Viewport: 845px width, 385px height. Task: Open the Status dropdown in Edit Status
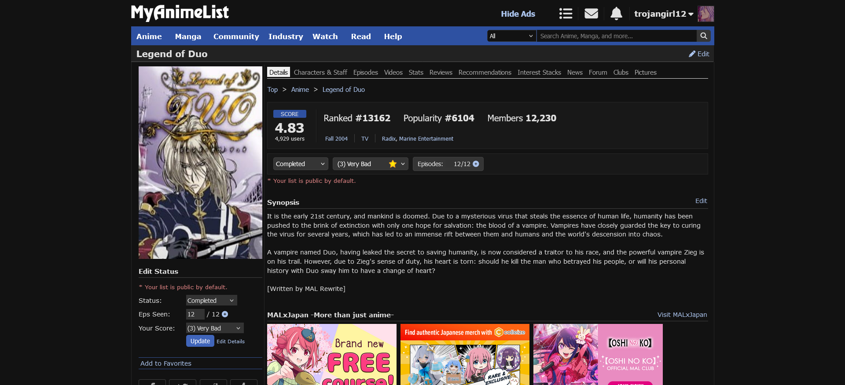pos(211,301)
